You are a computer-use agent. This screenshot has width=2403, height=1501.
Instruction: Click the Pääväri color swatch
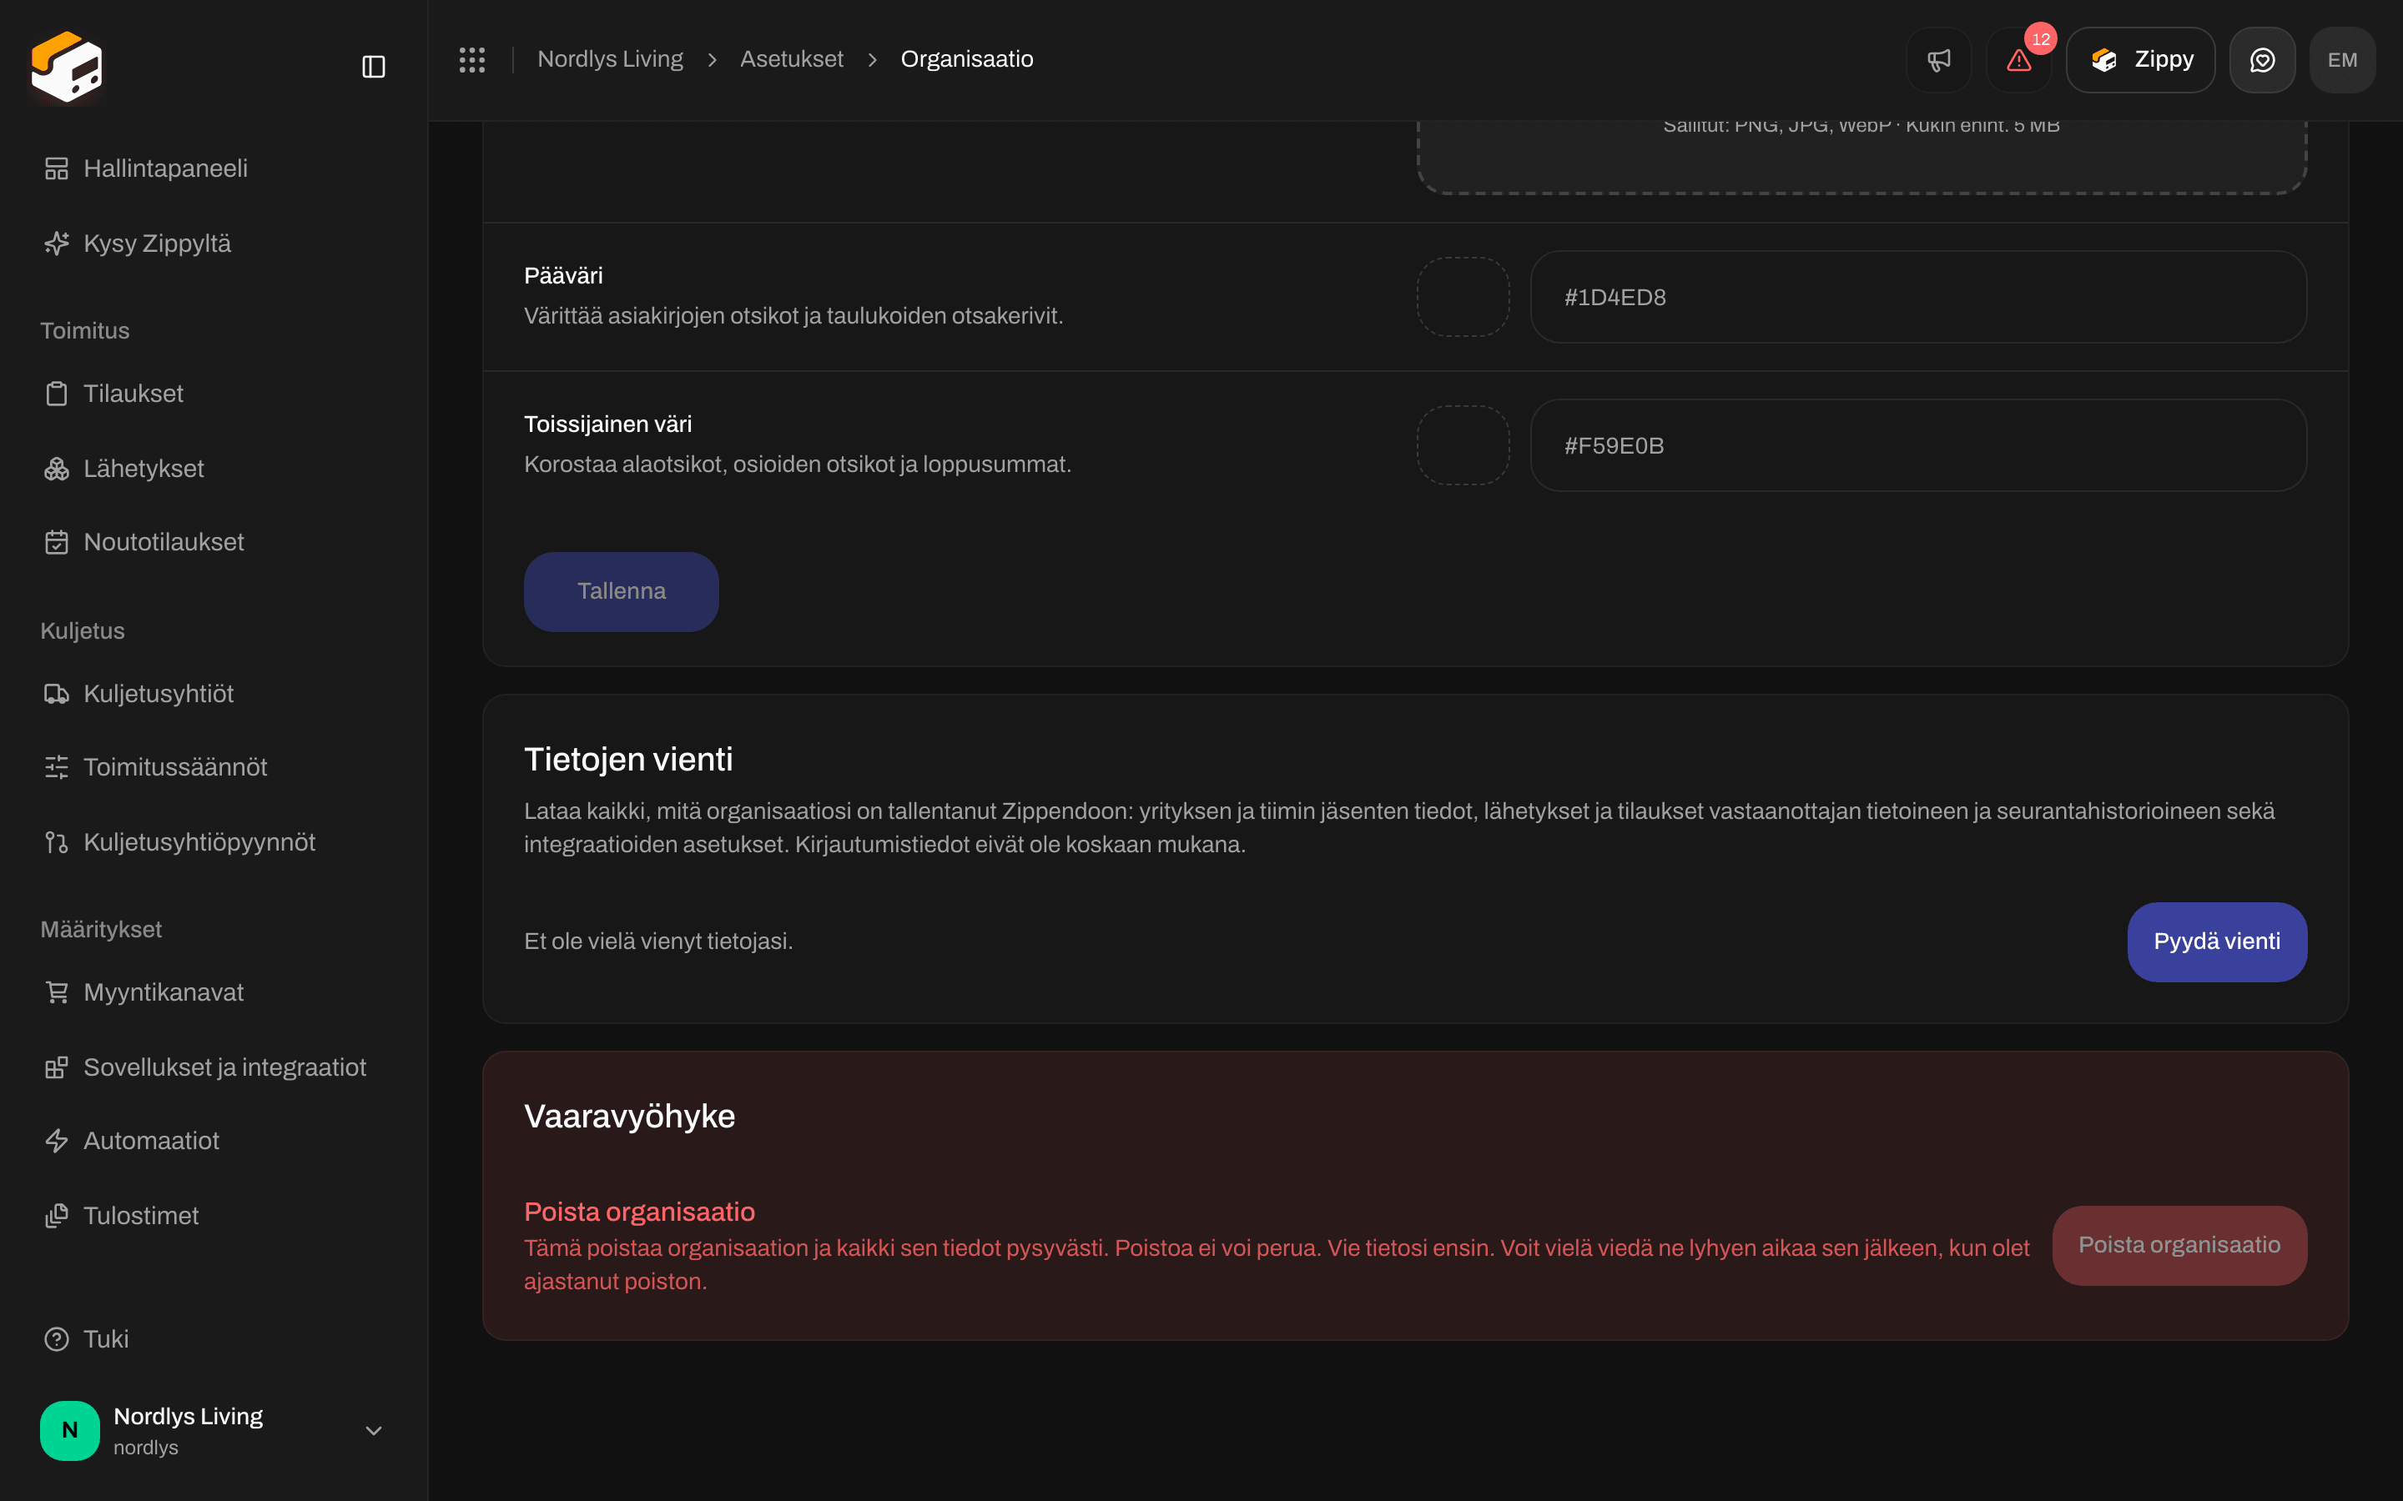coord(1463,297)
